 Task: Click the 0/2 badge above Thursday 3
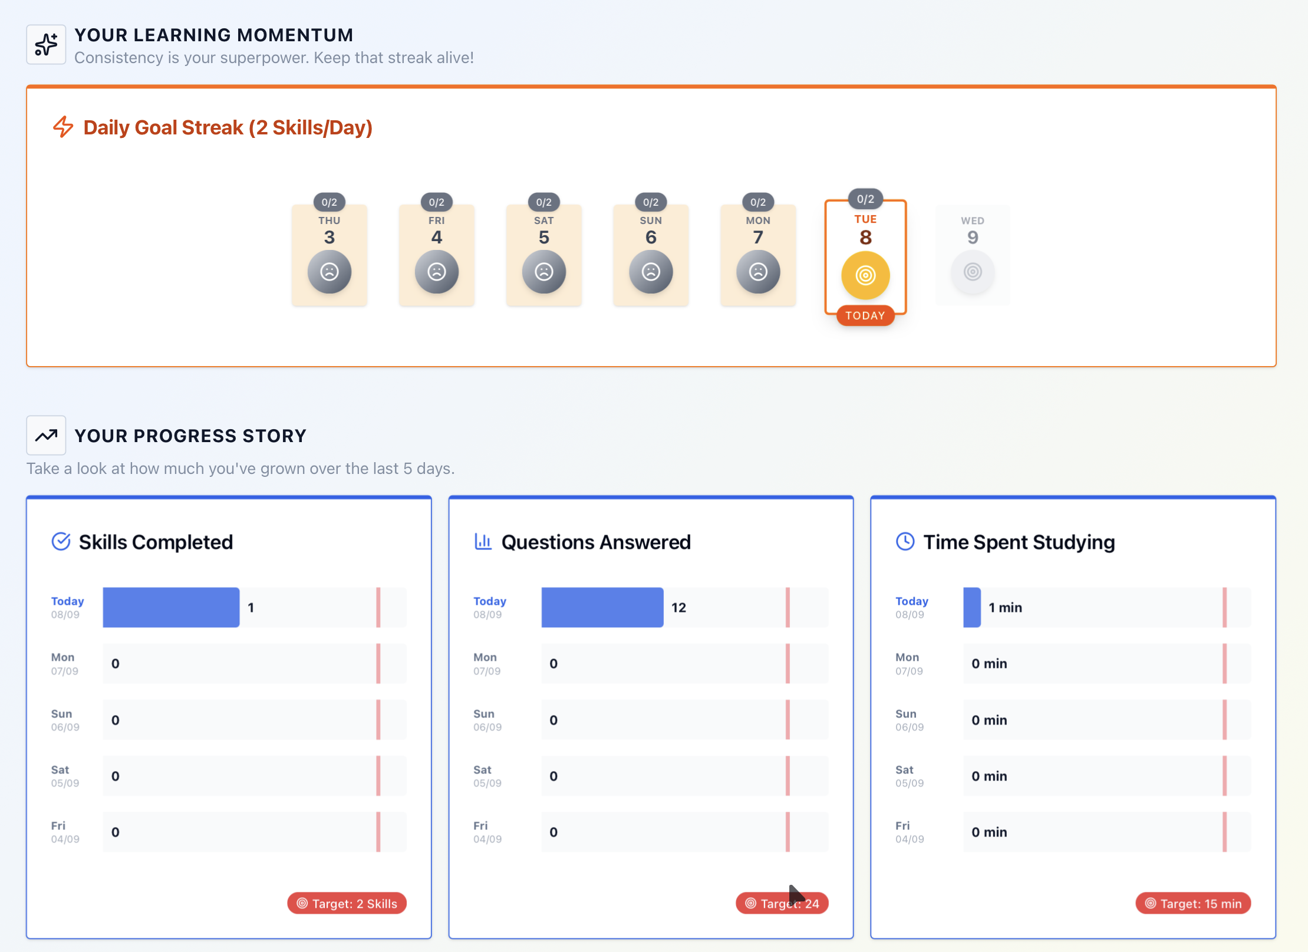tap(330, 202)
